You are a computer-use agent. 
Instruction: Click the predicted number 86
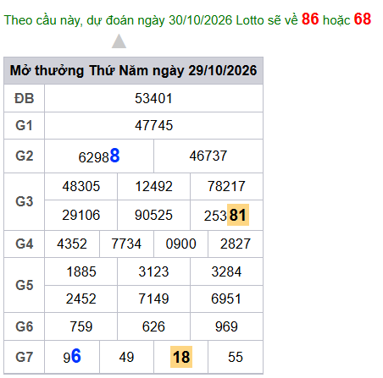point(310,19)
